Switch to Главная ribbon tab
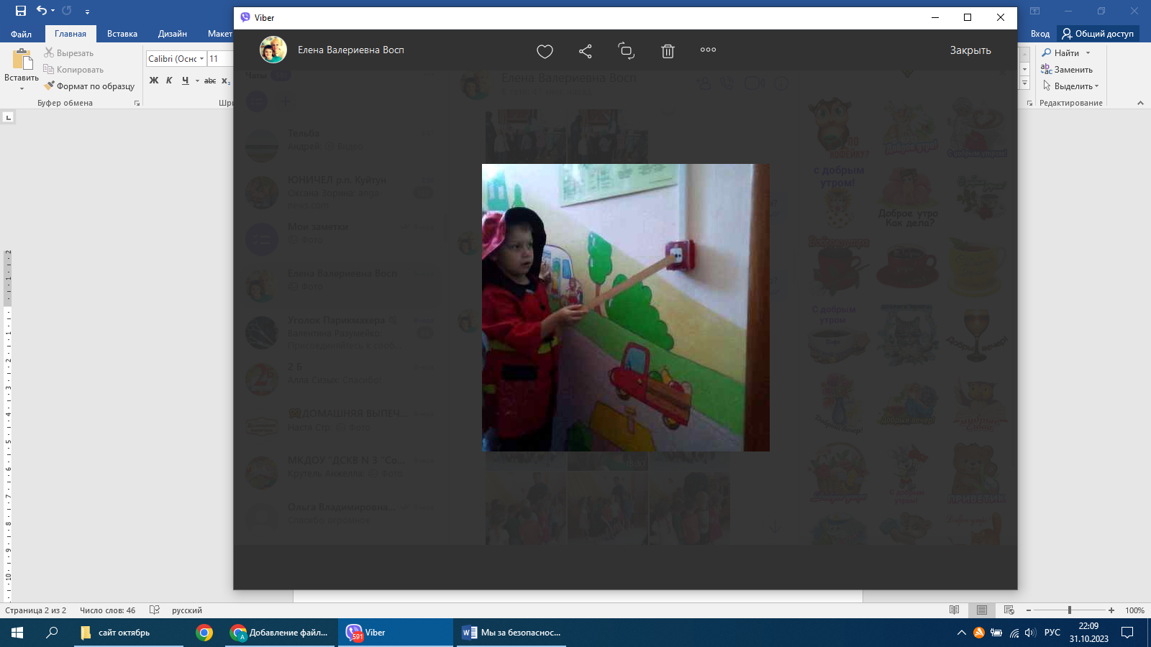 click(70, 34)
